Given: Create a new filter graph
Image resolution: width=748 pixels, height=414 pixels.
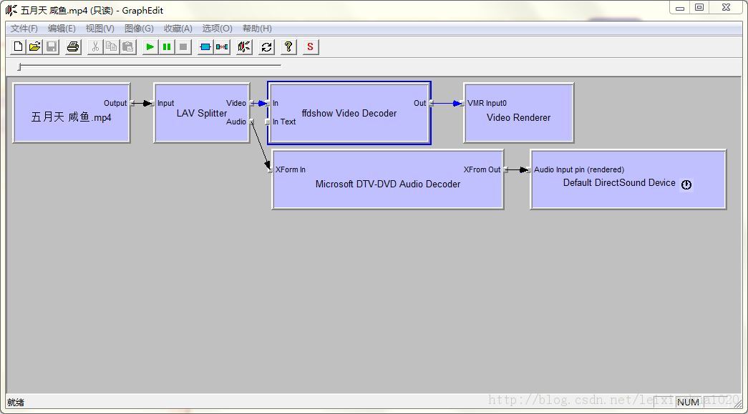Looking at the screenshot, I should click(18, 46).
